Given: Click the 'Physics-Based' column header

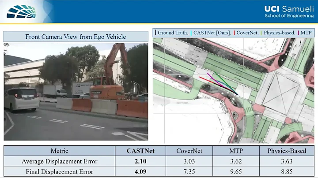Looking at the screenshot, I should coord(287,151).
